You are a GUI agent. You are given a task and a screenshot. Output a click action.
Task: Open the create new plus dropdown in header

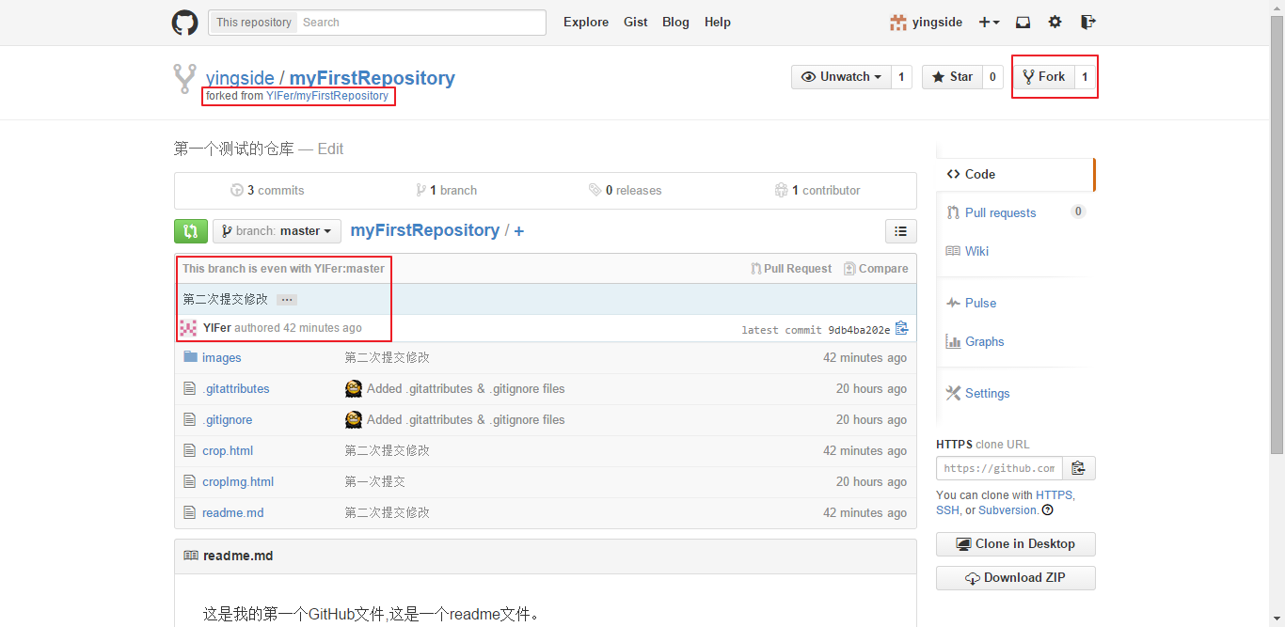(989, 23)
